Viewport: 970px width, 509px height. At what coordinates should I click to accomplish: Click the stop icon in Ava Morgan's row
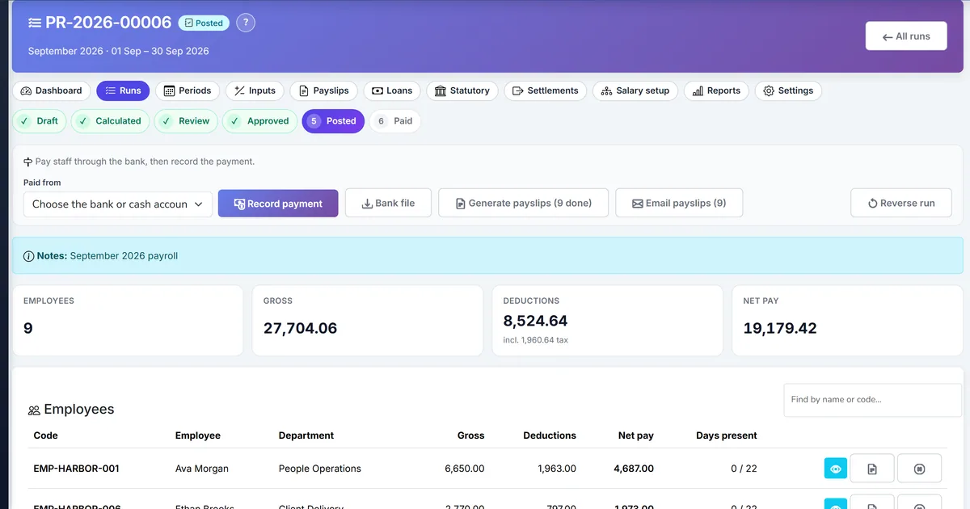click(919, 469)
